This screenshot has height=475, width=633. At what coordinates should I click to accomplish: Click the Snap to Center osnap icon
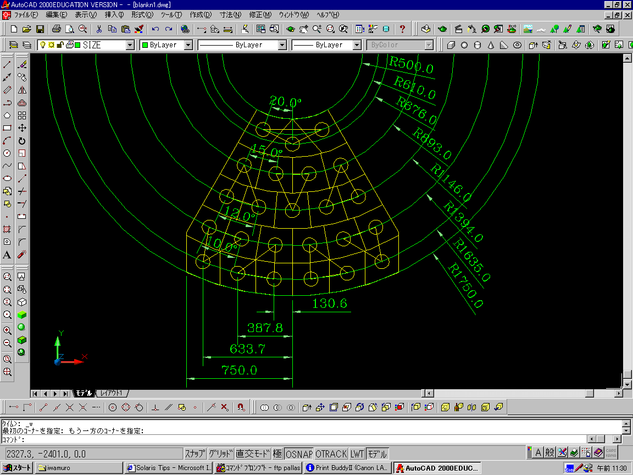pos(113,407)
